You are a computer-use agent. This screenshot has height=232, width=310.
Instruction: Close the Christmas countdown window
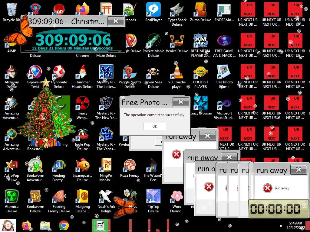pyautogui.click(x=116, y=21)
